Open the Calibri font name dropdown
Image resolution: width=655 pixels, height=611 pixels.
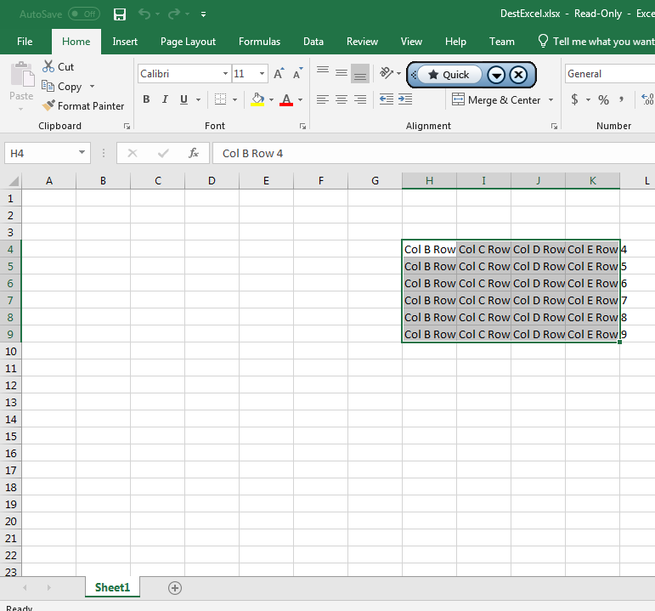[x=225, y=74]
